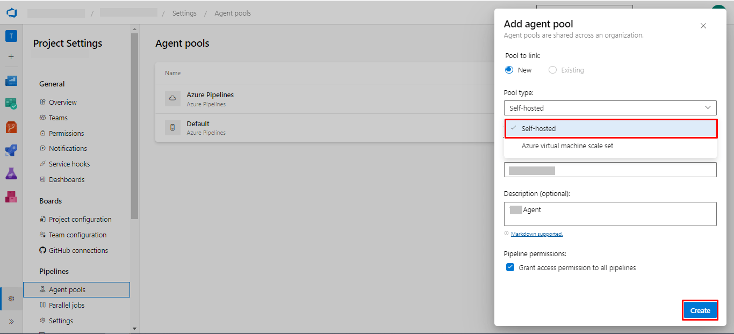Open the Markdown supported link
The height and width of the screenshot is (334, 734).
pos(537,234)
